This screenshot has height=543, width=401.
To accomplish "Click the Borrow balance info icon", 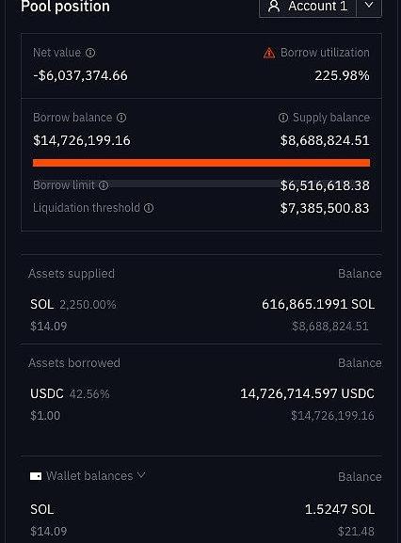I will [121, 118].
